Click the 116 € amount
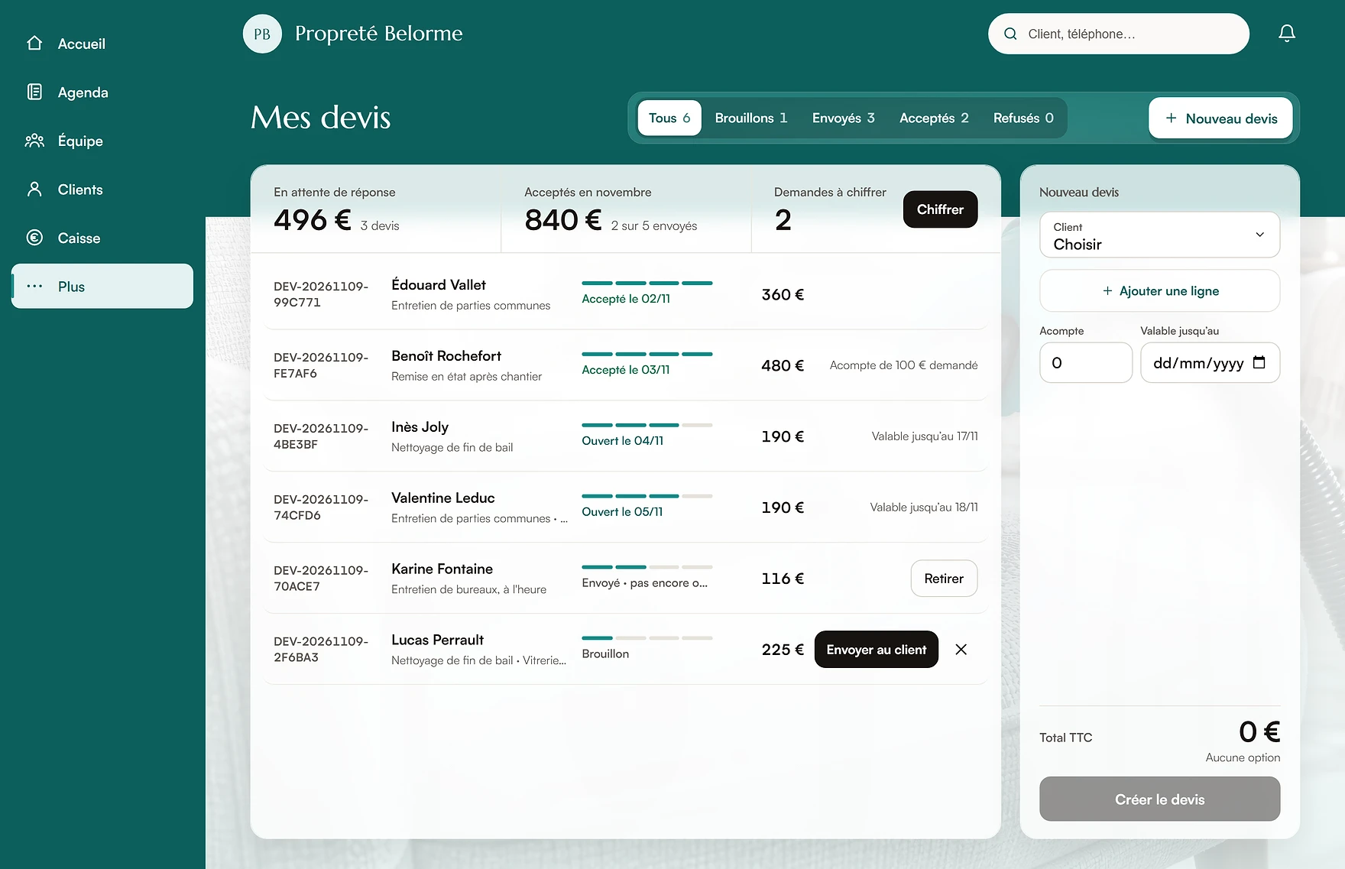This screenshot has width=1345, height=869. [783, 579]
